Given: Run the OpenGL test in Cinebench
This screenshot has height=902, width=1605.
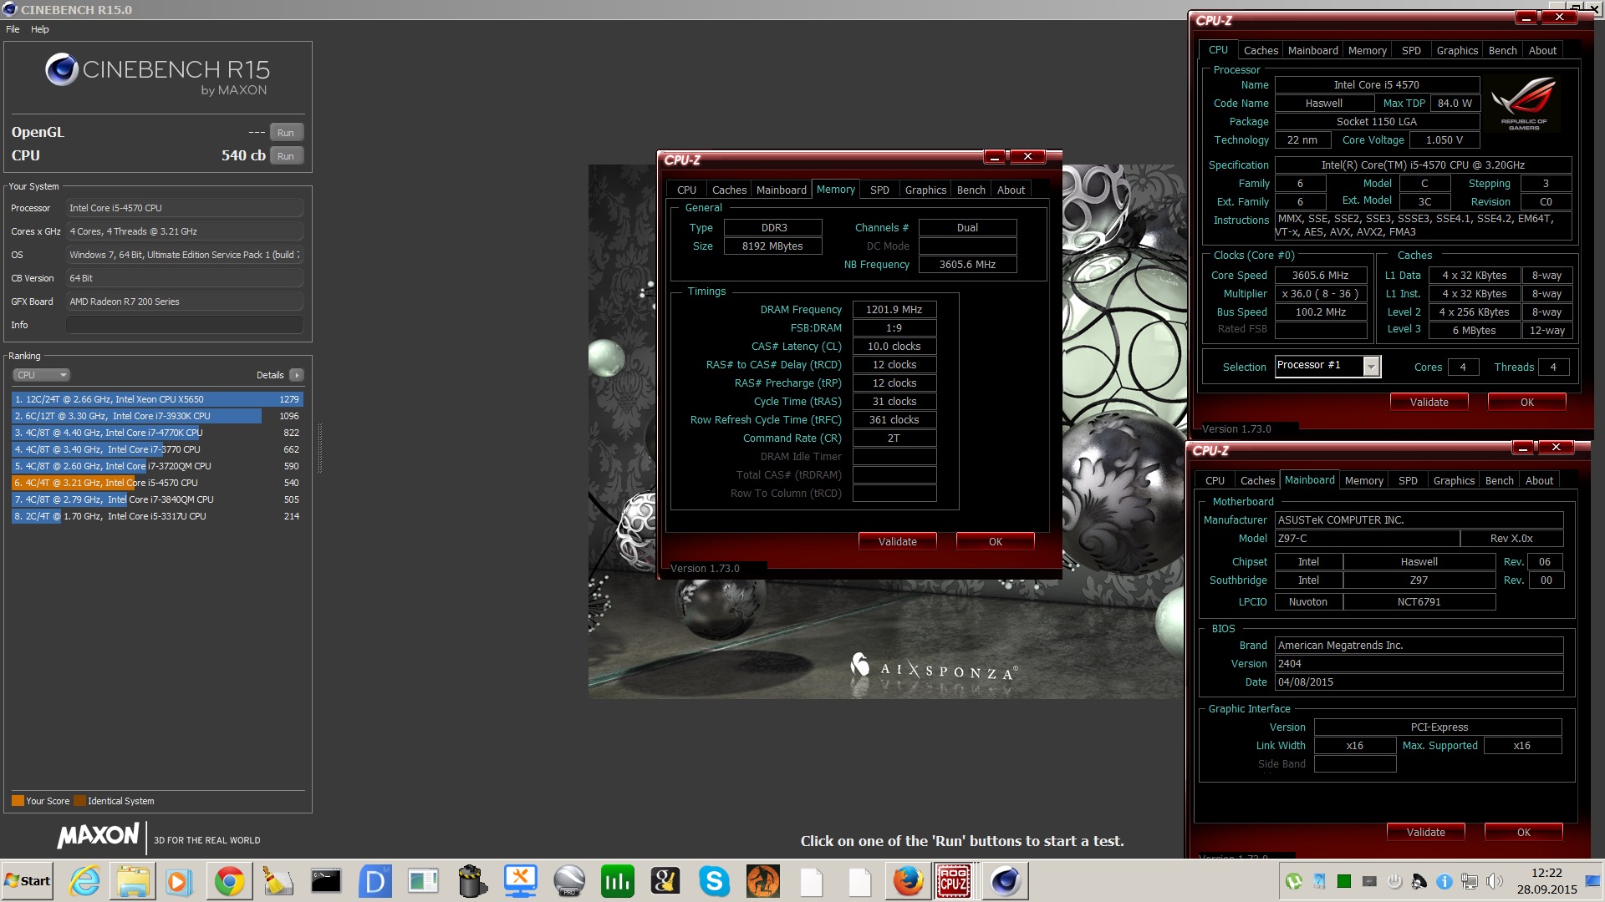Looking at the screenshot, I should click(286, 133).
